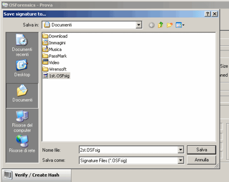Close the Save signature dialog

pos(215,14)
